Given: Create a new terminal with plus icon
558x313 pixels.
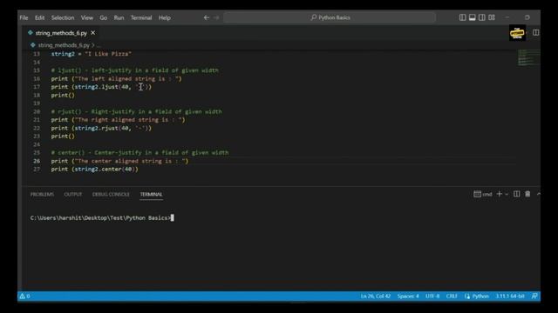Looking at the screenshot, I should click(499, 194).
